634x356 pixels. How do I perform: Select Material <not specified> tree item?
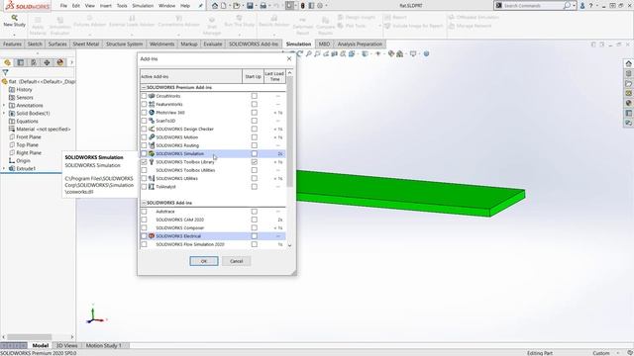[x=40, y=130]
